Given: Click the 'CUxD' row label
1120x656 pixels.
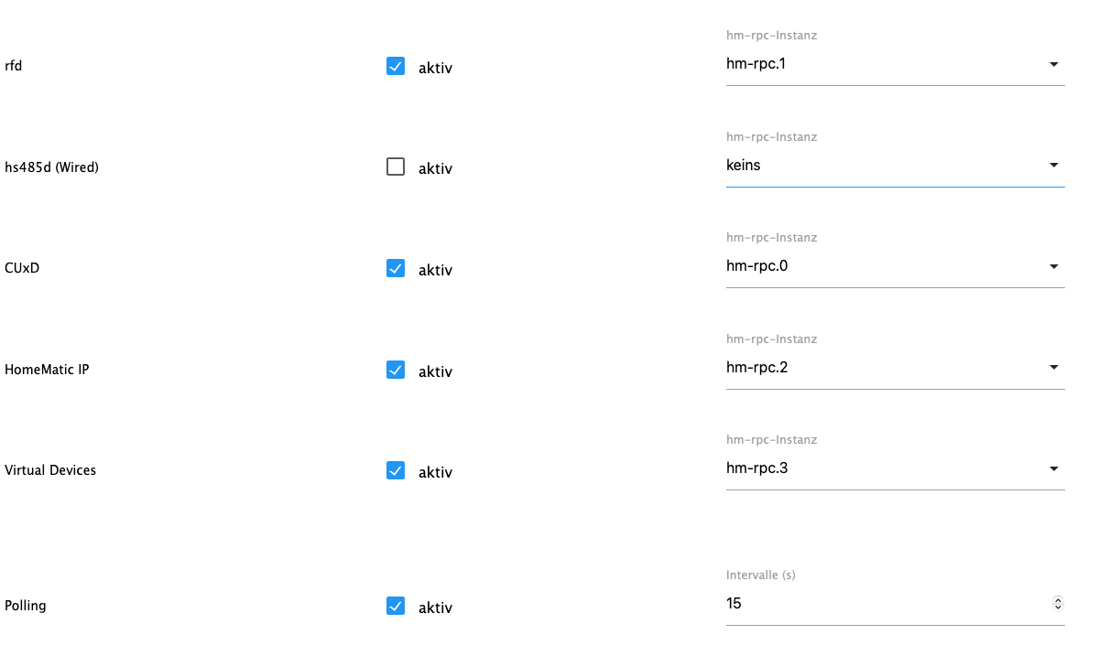Looking at the screenshot, I should pos(22,268).
